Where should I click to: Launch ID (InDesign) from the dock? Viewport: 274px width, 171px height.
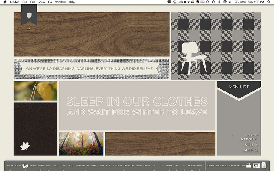161,165
